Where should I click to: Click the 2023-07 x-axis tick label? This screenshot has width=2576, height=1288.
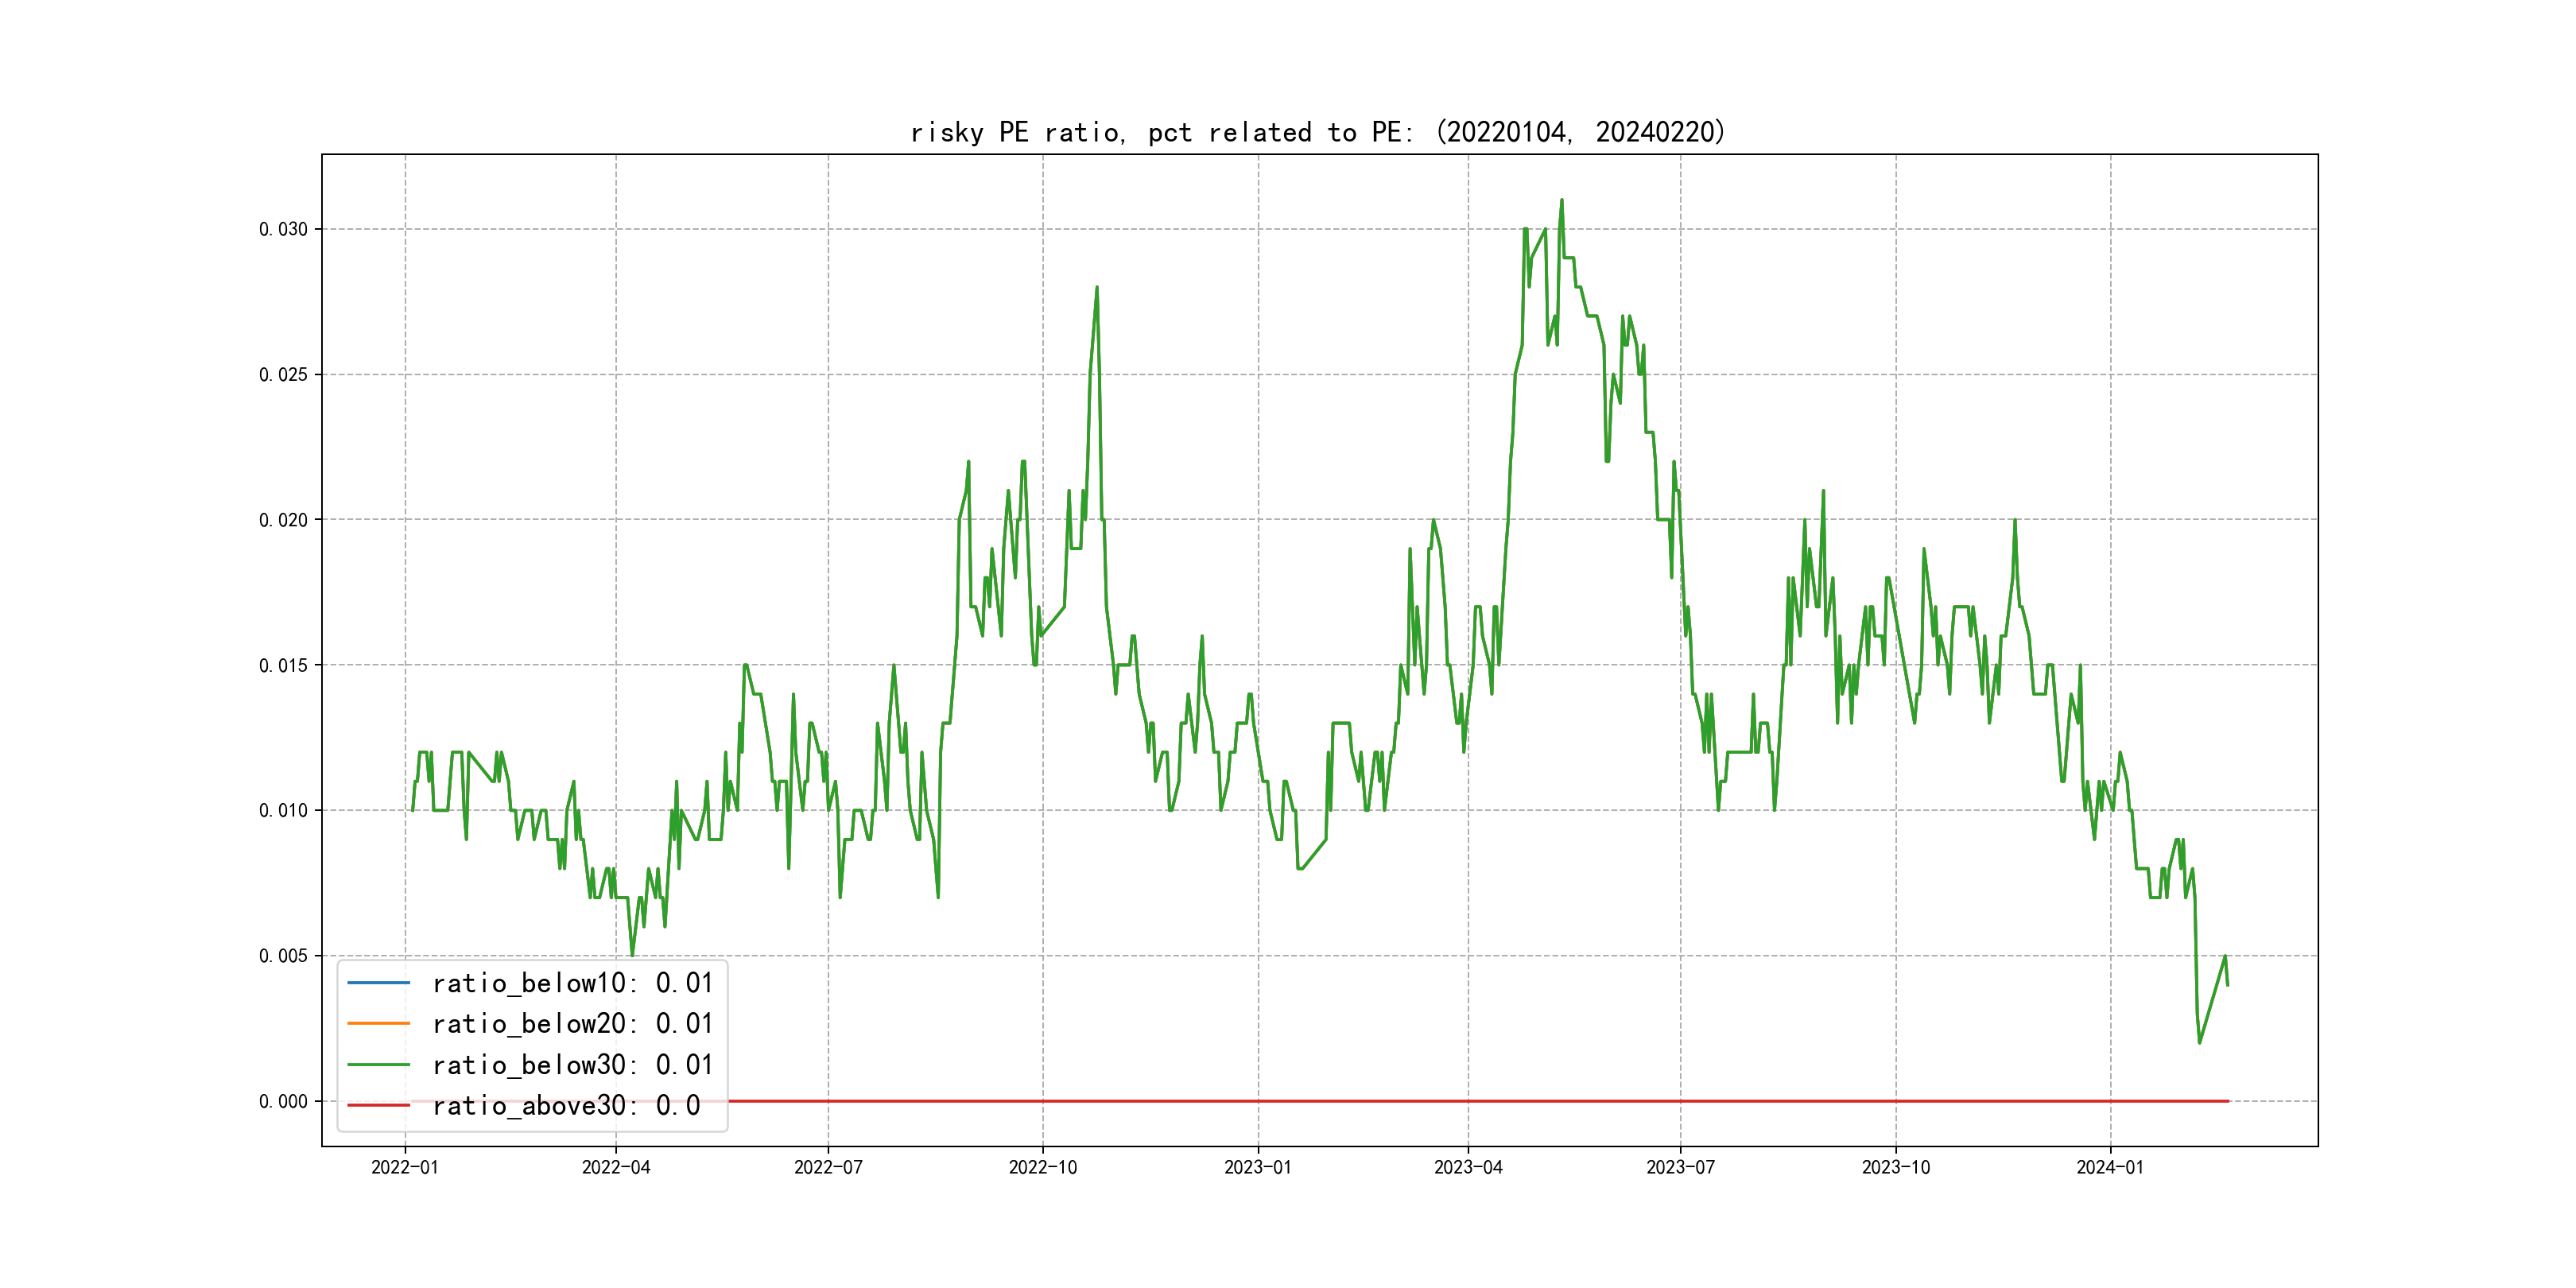1680,1167
